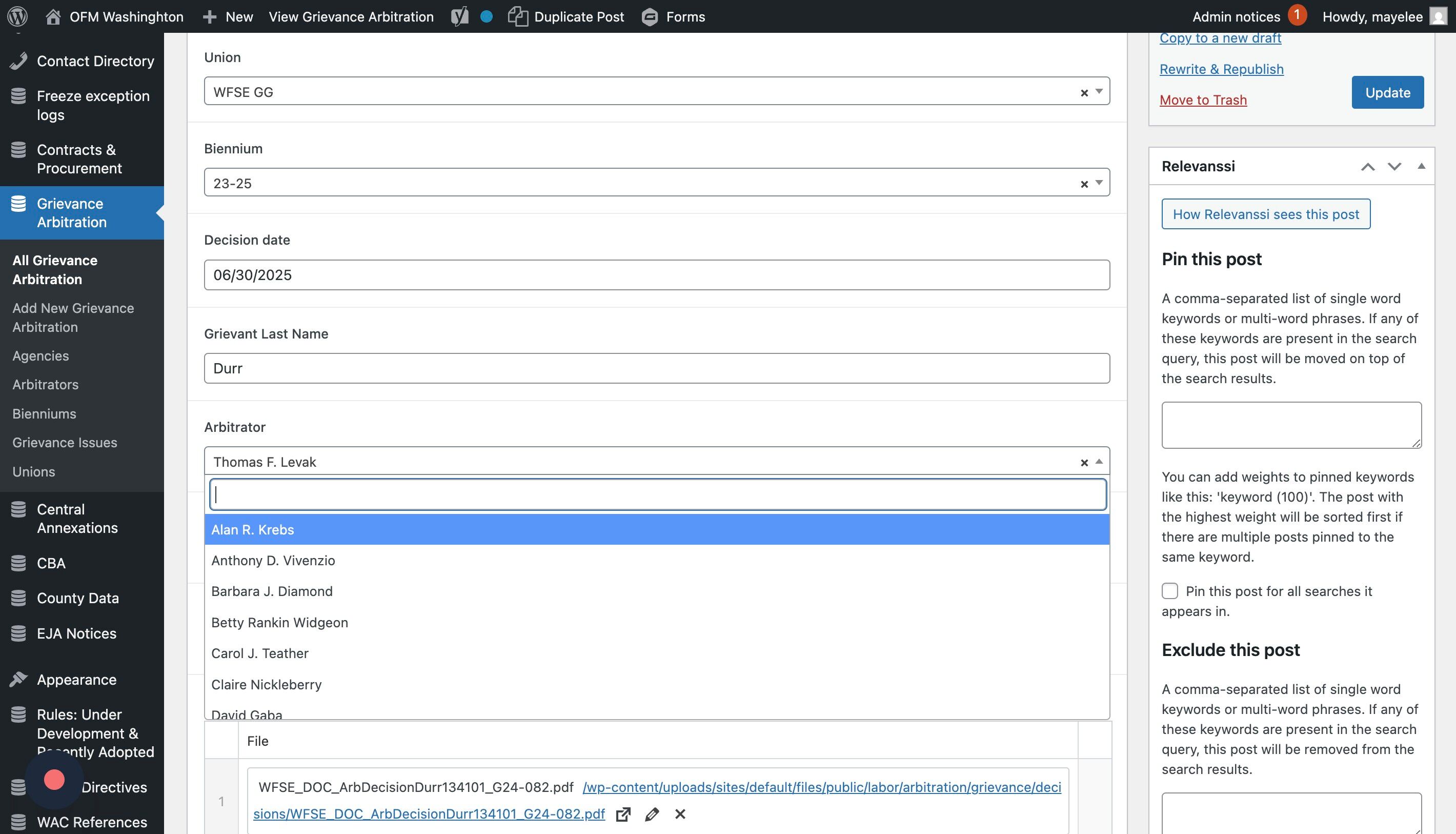This screenshot has width=1456, height=834.
Task: Open file link in new tab icon
Action: (x=623, y=814)
